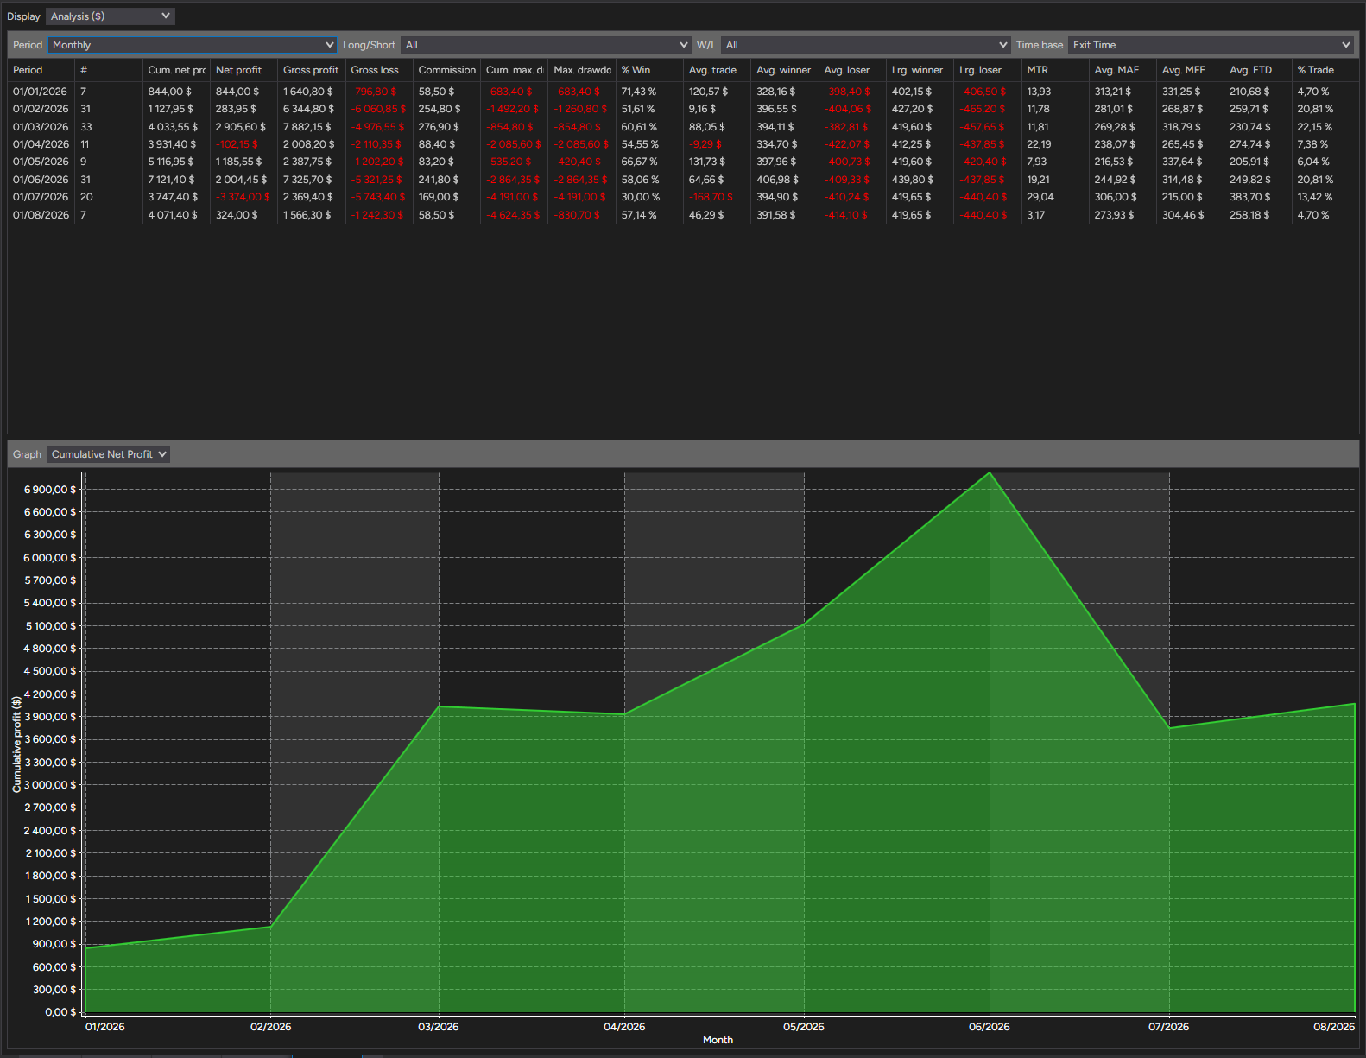Click the % Trade value 22,15 %
This screenshot has width=1366, height=1058.
tap(1315, 127)
